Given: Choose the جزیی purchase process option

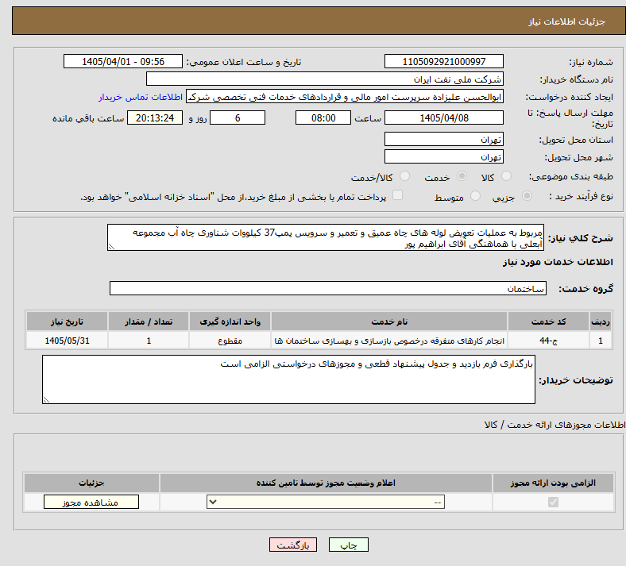Looking at the screenshot, I should click(527, 196).
